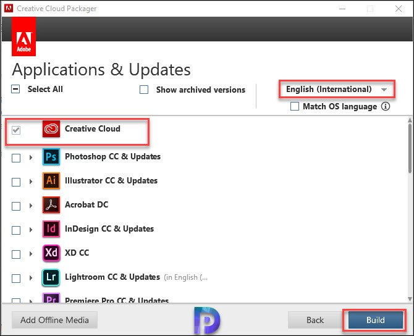The width and height of the screenshot is (414, 336).
Task: Expand XD CC versions
Action: 31,254
